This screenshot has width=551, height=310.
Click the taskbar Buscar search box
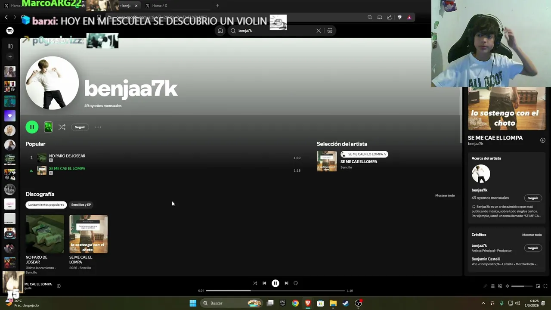[232, 303]
